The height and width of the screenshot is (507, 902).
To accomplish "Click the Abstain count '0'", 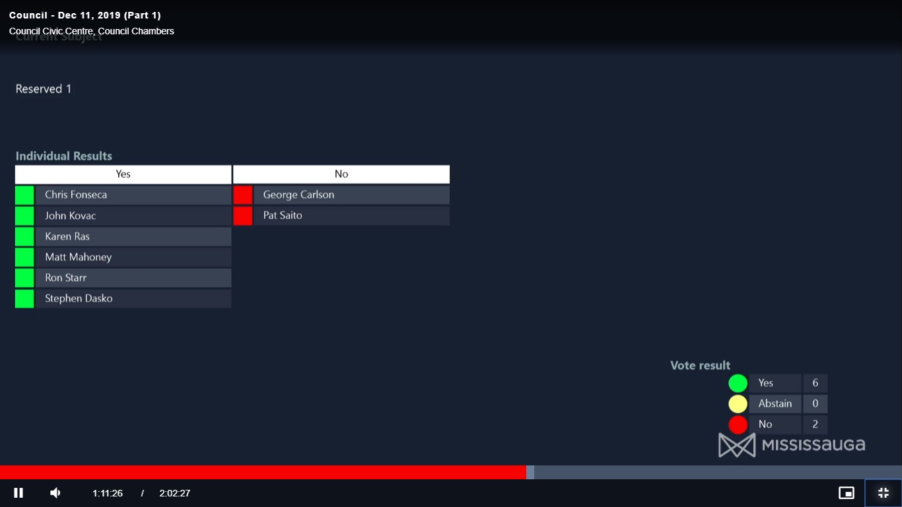I will click(x=815, y=403).
